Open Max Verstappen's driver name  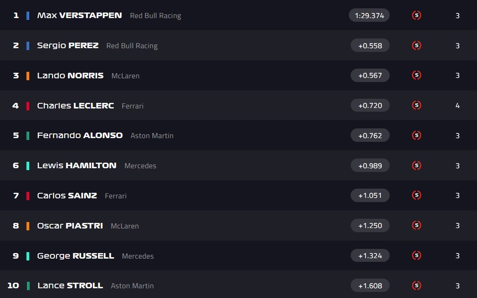click(79, 15)
